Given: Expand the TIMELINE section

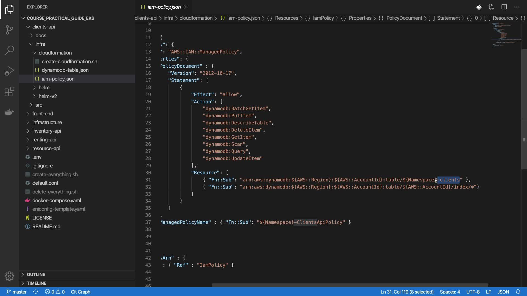Looking at the screenshot, I should (36, 283).
